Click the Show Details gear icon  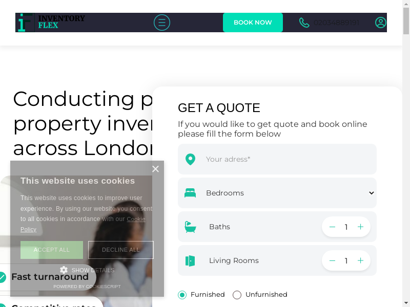pos(64,270)
